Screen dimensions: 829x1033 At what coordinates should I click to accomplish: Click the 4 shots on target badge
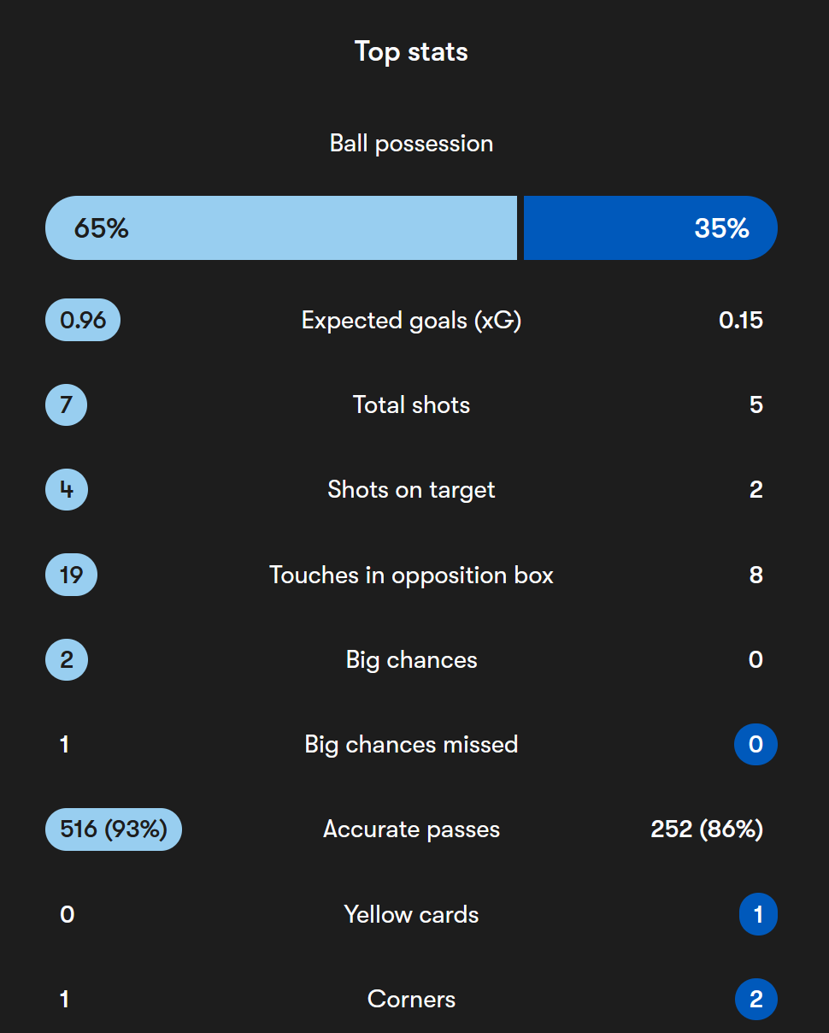click(67, 489)
